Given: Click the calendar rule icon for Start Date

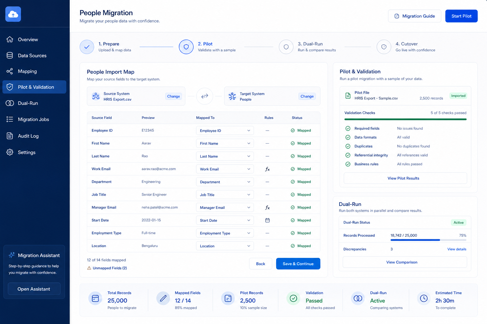Looking at the screenshot, I should click(267, 220).
